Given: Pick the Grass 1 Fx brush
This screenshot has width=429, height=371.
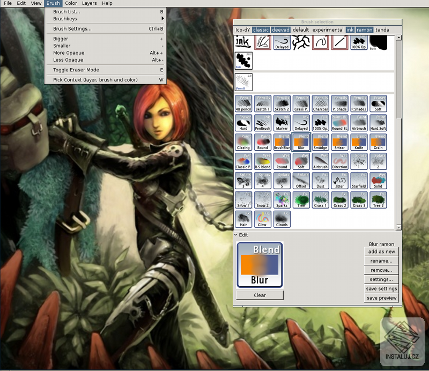Looking at the screenshot, I should click(x=320, y=200).
